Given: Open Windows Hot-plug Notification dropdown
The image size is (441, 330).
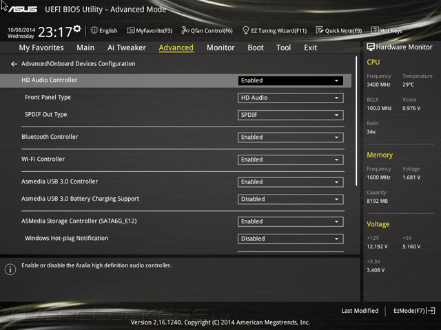Looking at the screenshot, I should coord(290,239).
